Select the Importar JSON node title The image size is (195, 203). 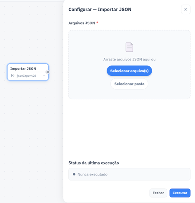tap(23, 69)
